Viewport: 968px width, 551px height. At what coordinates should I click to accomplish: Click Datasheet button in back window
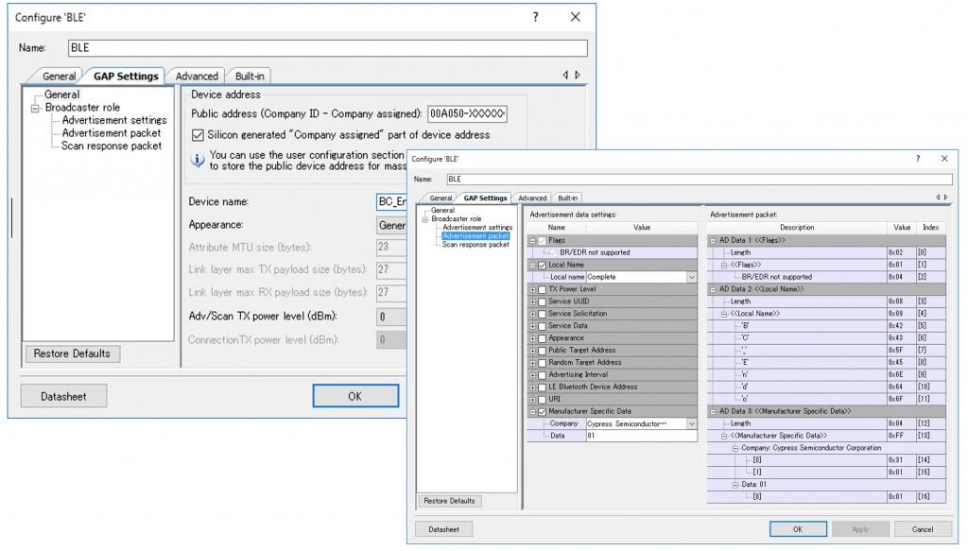pyautogui.click(x=63, y=396)
